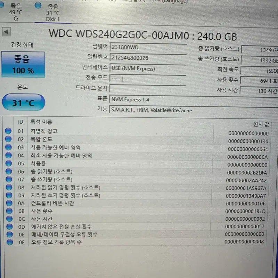Select the 오류 정보 기록 항목 수 name
The width and height of the screenshot is (278, 278).
56,242
